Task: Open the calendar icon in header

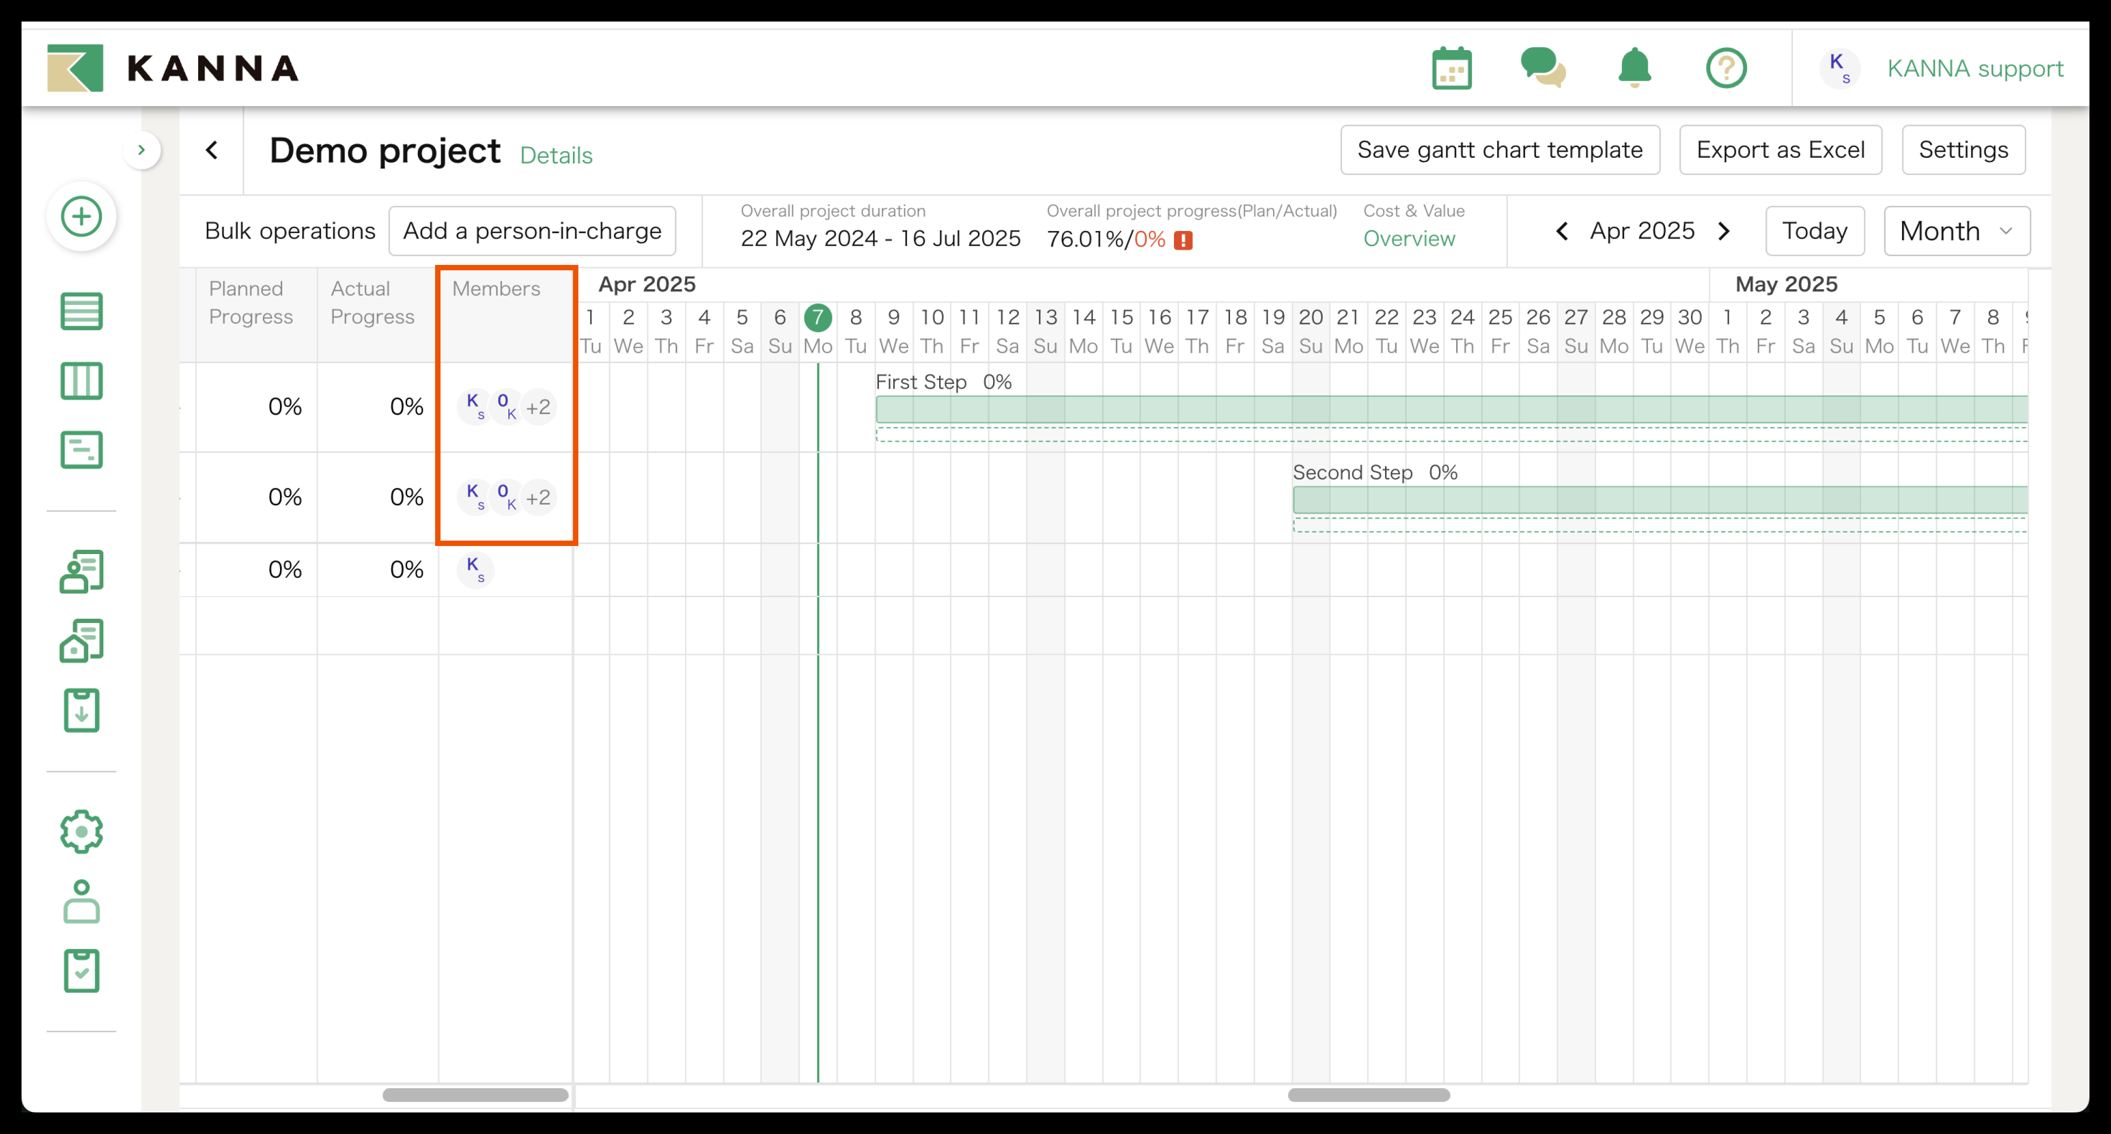Action: [1451, 68]
